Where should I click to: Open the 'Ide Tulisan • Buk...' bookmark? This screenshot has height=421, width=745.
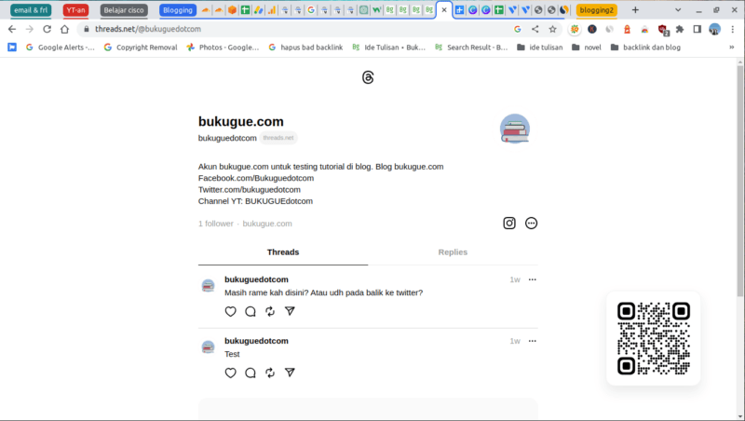coord(388,48)
